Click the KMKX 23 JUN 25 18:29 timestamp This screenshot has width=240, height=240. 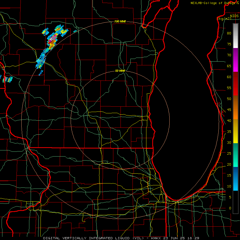coord(175,238)
